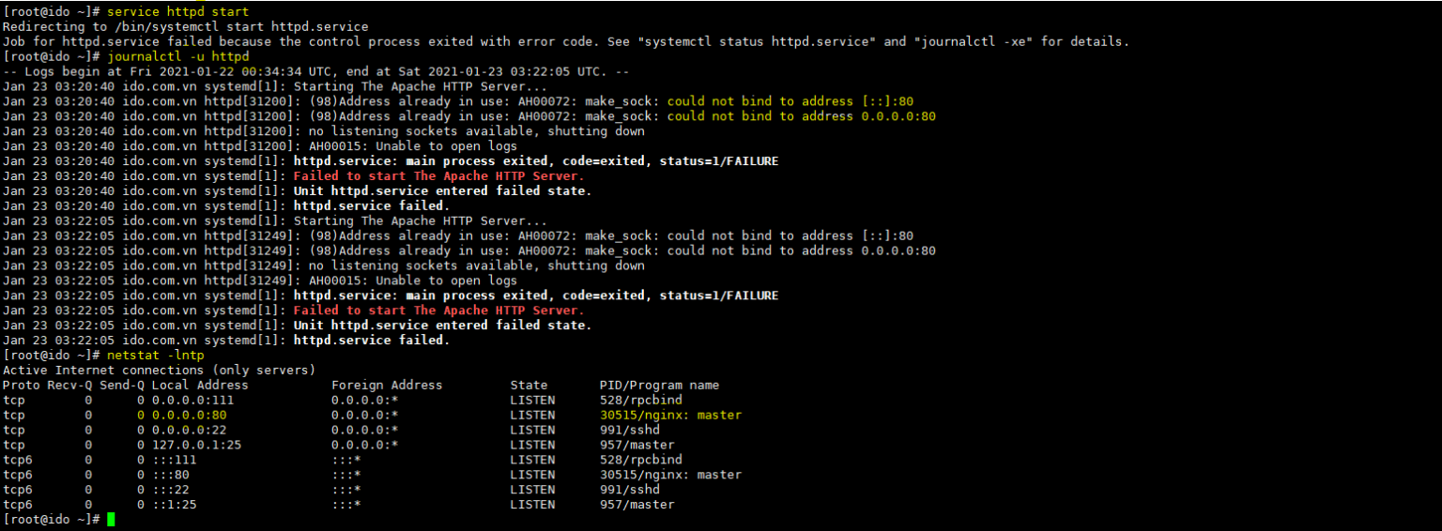1442x531 pixels.
Task: Click "Active Internet connections (only servers)" line
Action: [160, 371]
